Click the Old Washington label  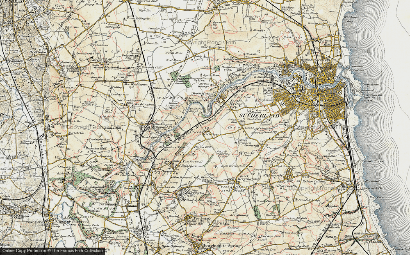pos(129,100)
